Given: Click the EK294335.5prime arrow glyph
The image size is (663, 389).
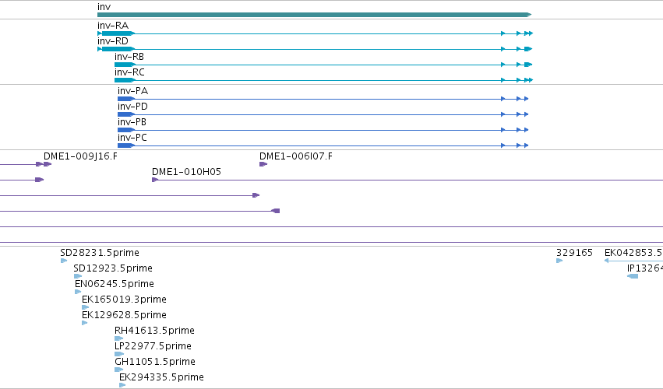Looking at the screenshot, I should 122,385.
